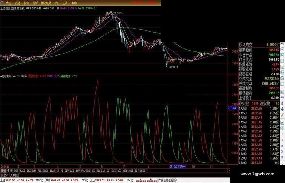Image resolution: width=285 pixels, height=183 pixels.
Task: Click the RSI icon in right sidebar
Action: tap(282, 97)
